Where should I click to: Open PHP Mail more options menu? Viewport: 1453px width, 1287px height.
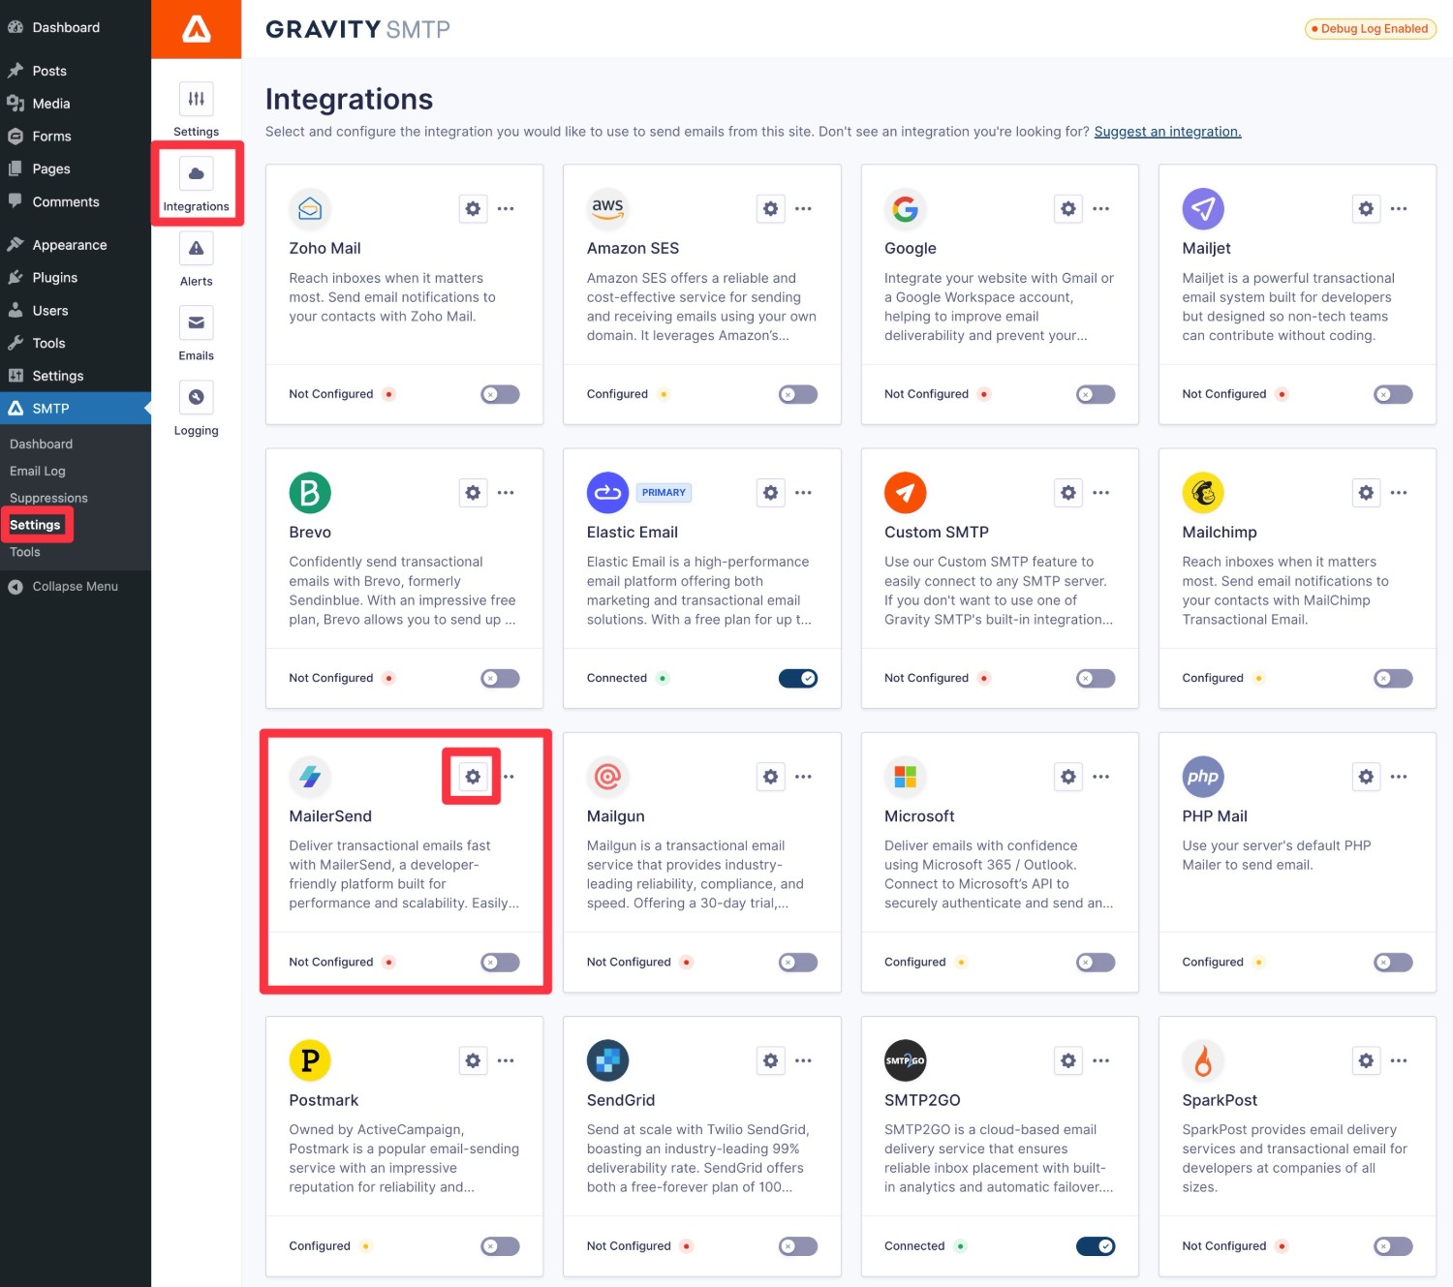[1399, 776]
